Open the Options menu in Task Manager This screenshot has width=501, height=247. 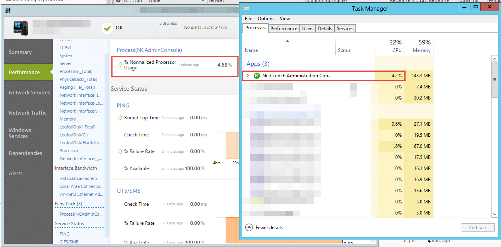[266, 19]
